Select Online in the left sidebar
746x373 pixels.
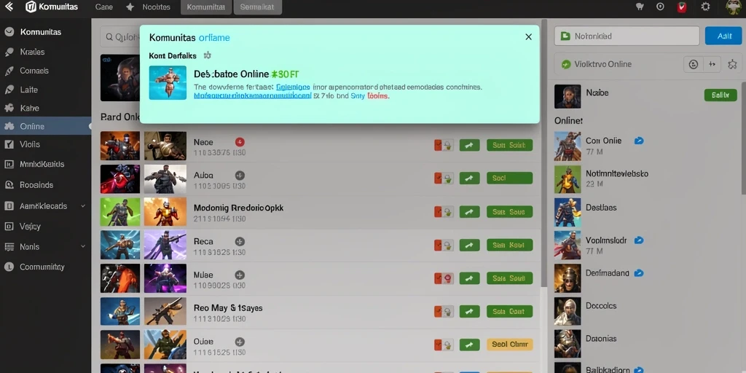[x=46, y=126]
